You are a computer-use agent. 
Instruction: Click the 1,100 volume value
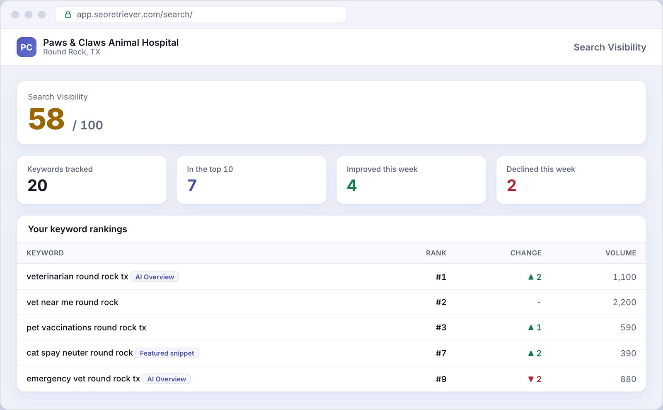point(624,277)
